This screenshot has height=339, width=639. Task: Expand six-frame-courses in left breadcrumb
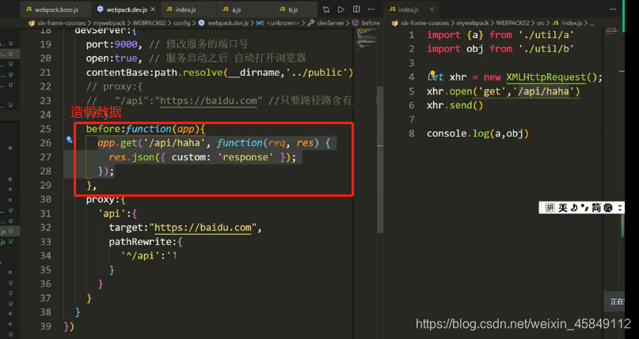[62, 23]
